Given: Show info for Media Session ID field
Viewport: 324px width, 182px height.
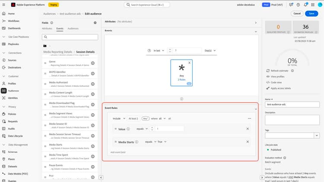Looking at the screenshot, I should [x=93, y=125].
